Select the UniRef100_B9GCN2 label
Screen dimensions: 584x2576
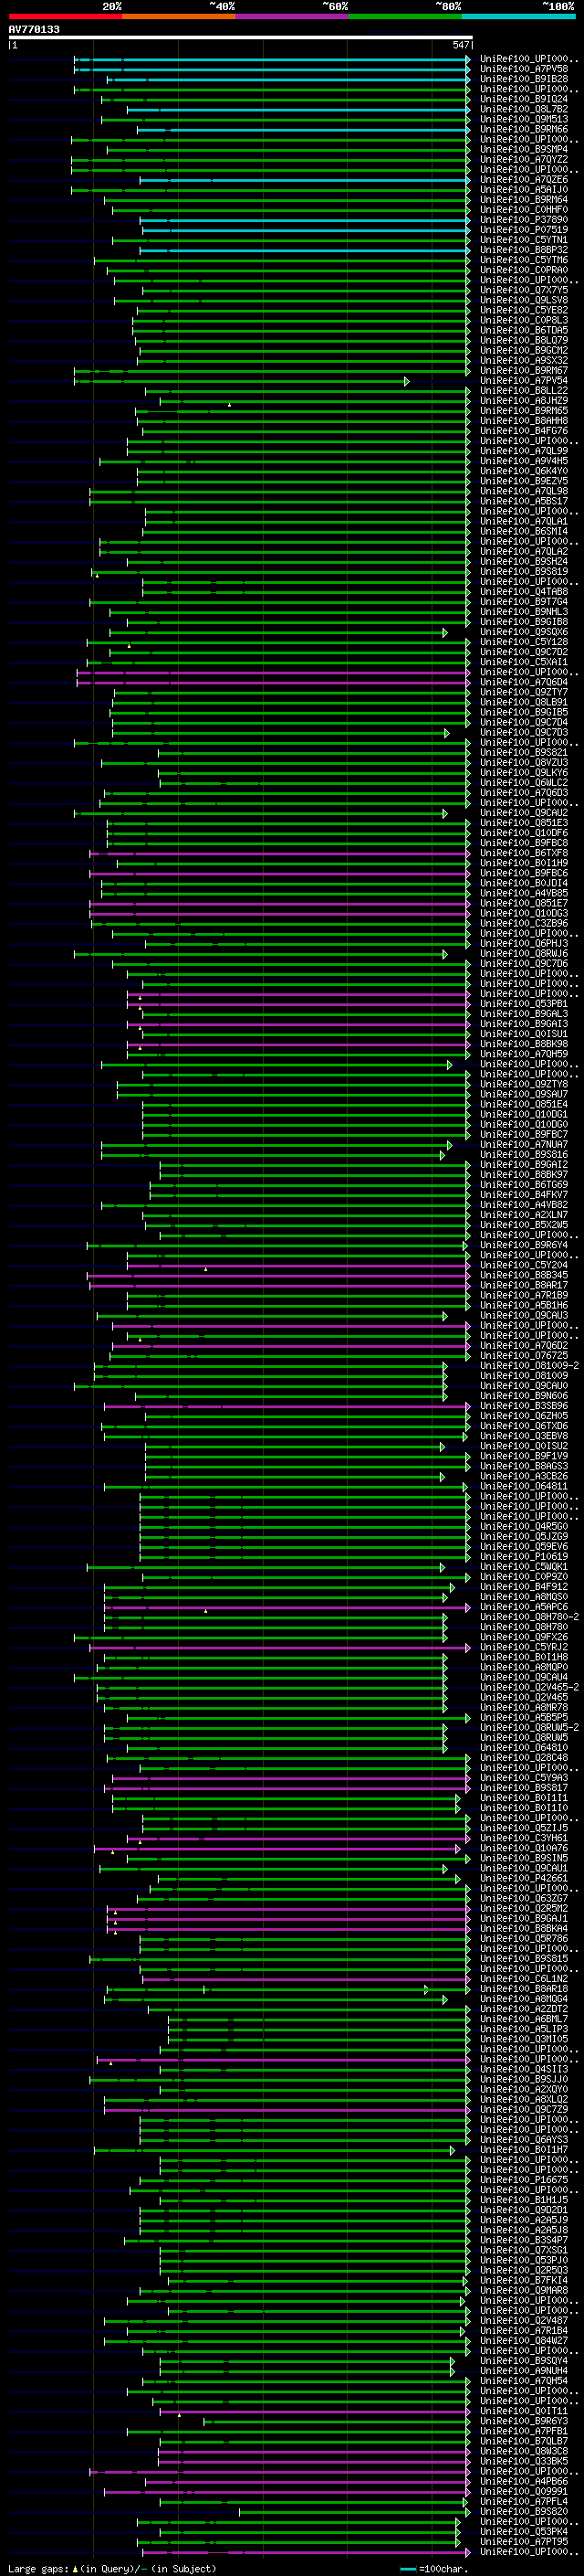[x=524, y=350]
